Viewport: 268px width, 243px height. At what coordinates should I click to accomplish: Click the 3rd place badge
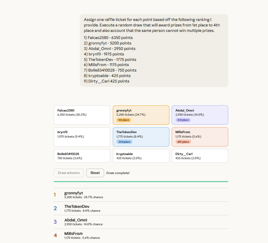click(183, 120)
